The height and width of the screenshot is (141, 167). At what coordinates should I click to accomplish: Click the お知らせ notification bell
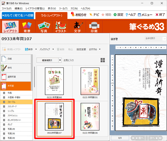[79, 15]
